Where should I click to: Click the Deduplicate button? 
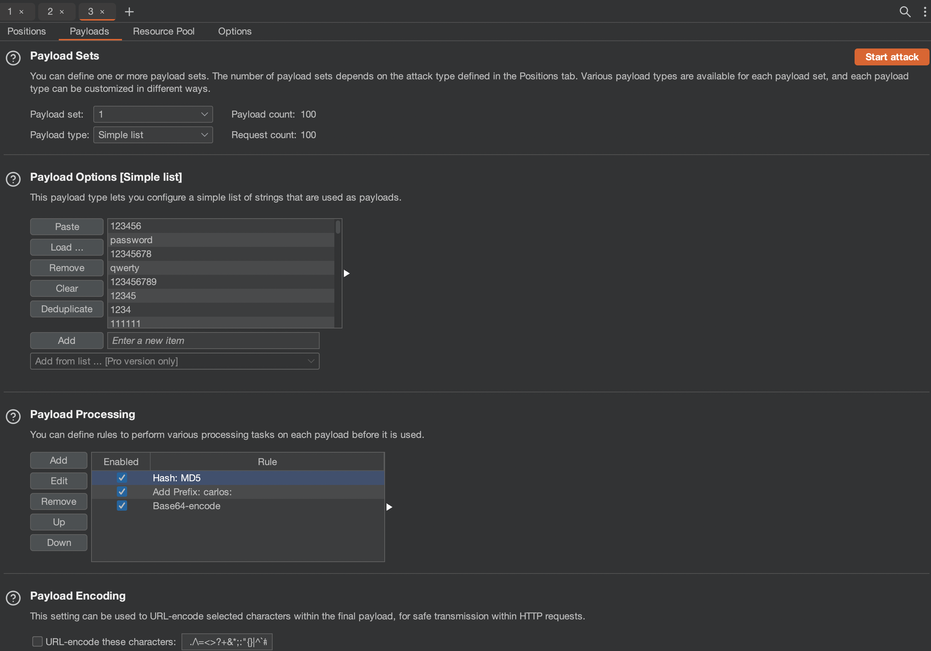click(66, 309)
